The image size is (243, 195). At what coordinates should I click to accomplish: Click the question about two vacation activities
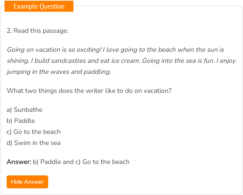(89, 91)
